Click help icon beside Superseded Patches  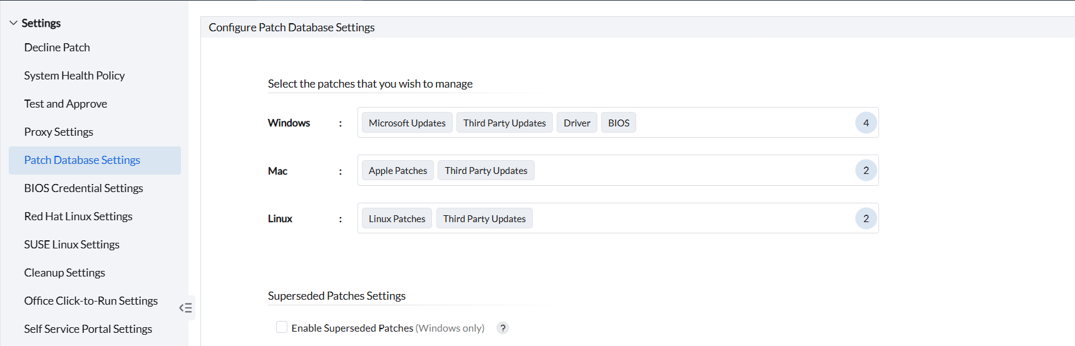click(502, 328)
